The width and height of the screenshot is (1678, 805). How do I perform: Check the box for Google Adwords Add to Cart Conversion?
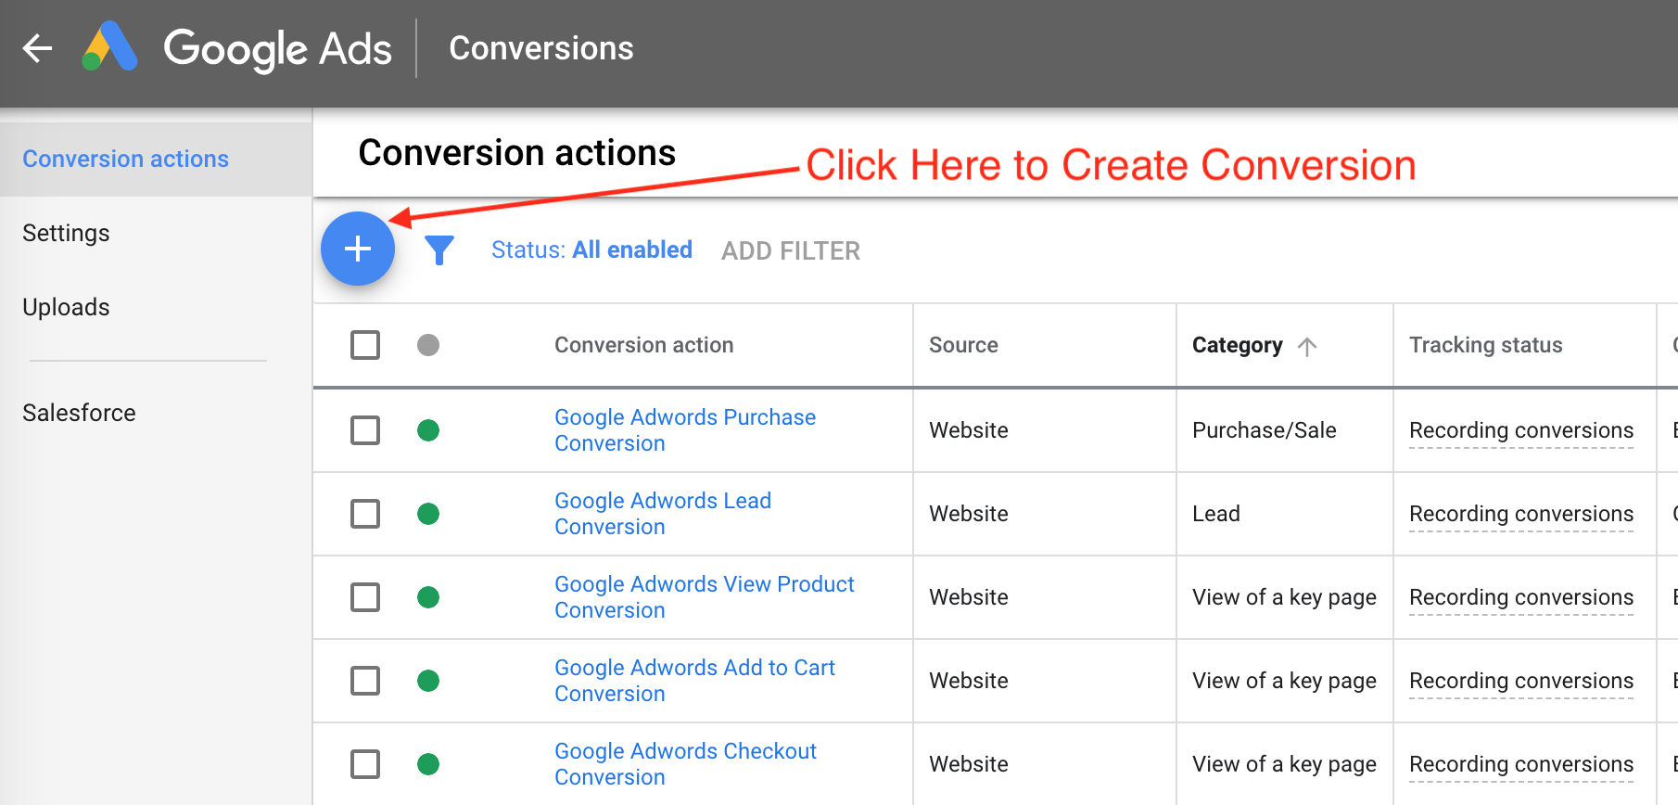click(x=365, y=681)
